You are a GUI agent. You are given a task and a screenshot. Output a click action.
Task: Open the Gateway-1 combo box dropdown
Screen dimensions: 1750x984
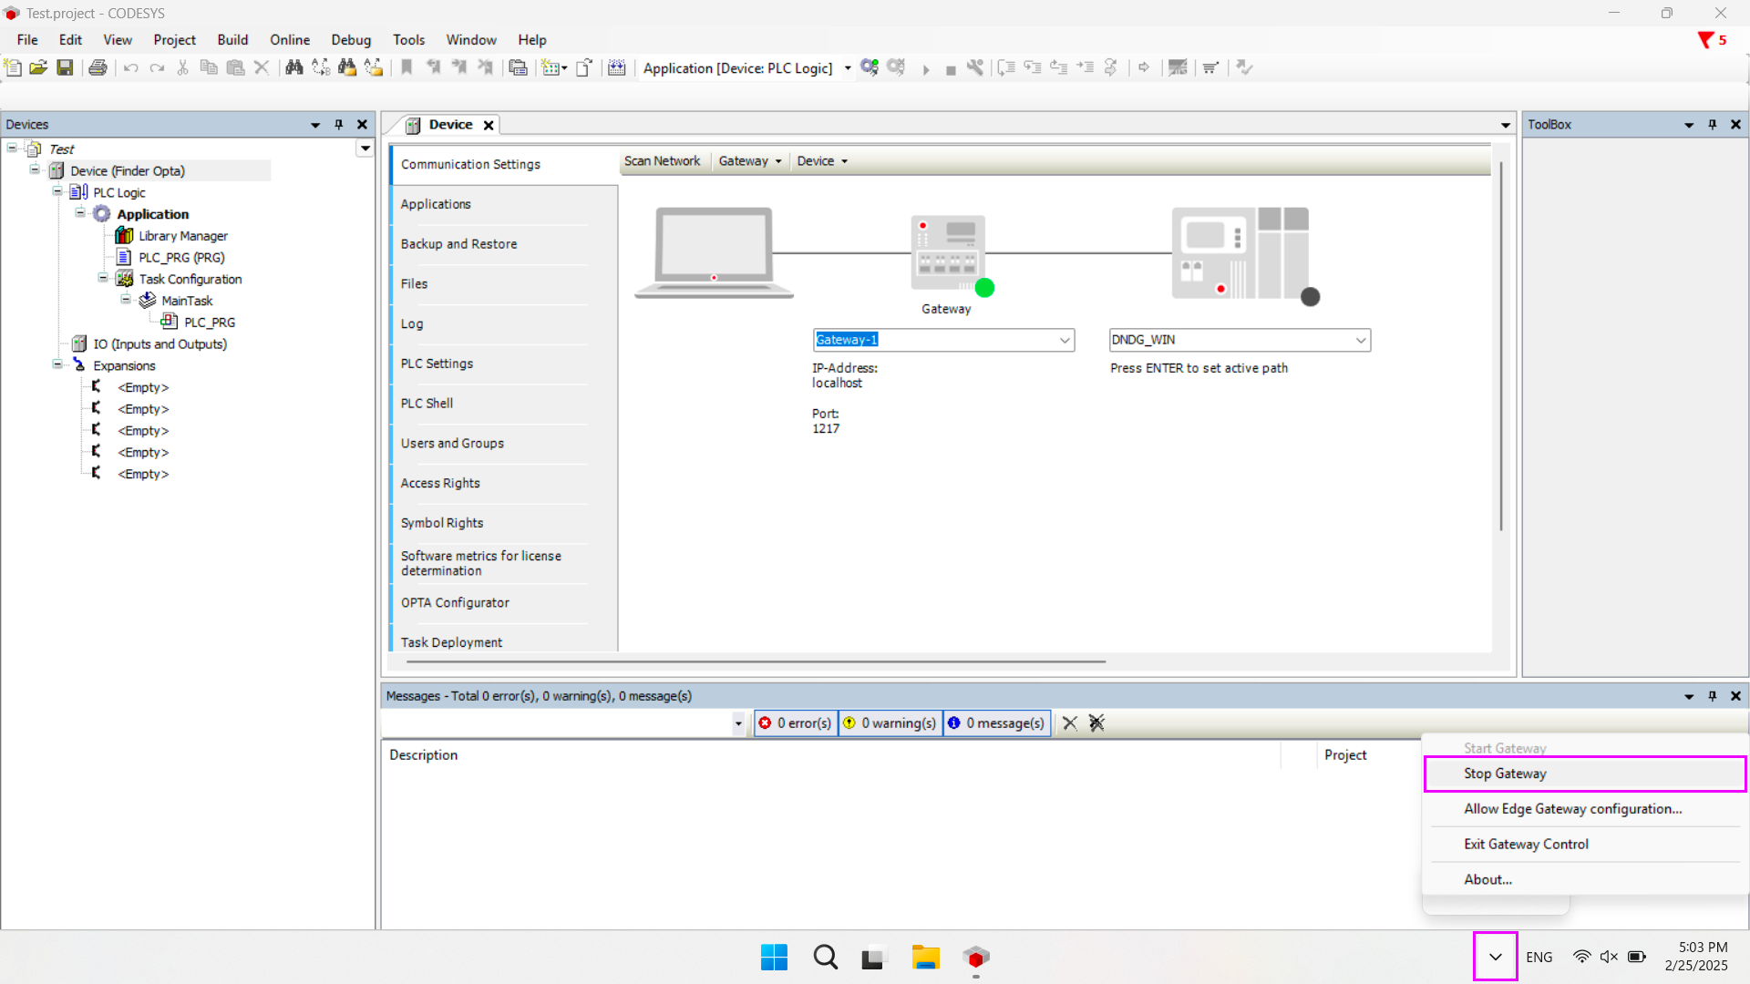click(x=1064, y=340)
